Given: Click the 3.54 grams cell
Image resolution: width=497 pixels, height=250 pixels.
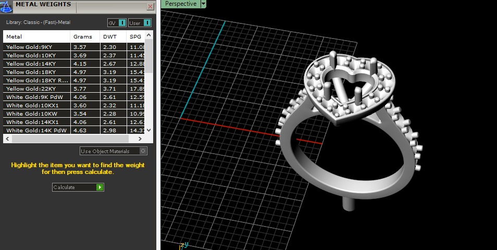Looking at the screenshot, I should [x=85, y=114].
